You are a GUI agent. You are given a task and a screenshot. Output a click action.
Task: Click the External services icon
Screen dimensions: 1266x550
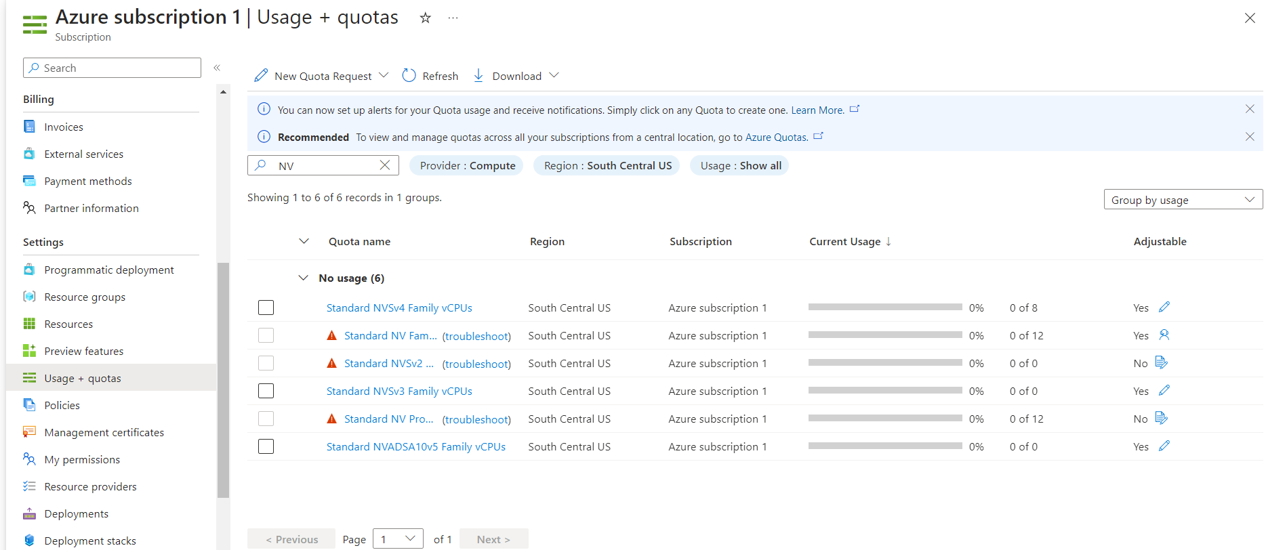29,154
